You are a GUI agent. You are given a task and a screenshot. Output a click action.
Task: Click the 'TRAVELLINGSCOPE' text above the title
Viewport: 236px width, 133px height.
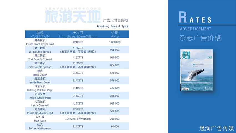click(73, 9)
